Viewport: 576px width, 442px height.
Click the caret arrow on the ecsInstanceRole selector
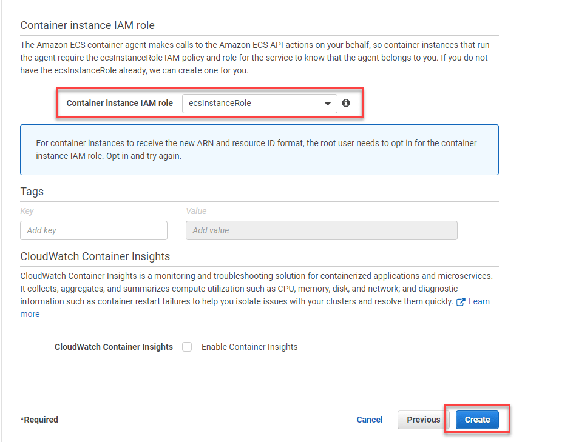click(x=328, y=104)
